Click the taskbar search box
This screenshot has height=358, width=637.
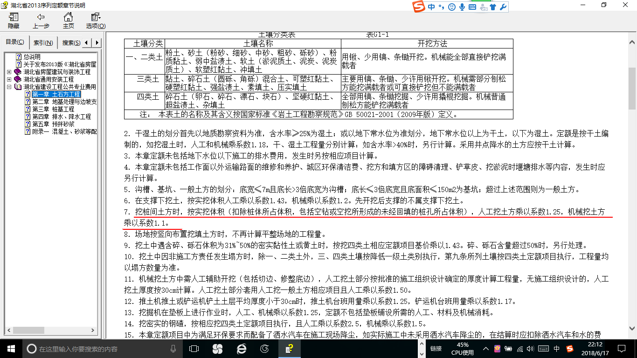[x=103, y=349]
